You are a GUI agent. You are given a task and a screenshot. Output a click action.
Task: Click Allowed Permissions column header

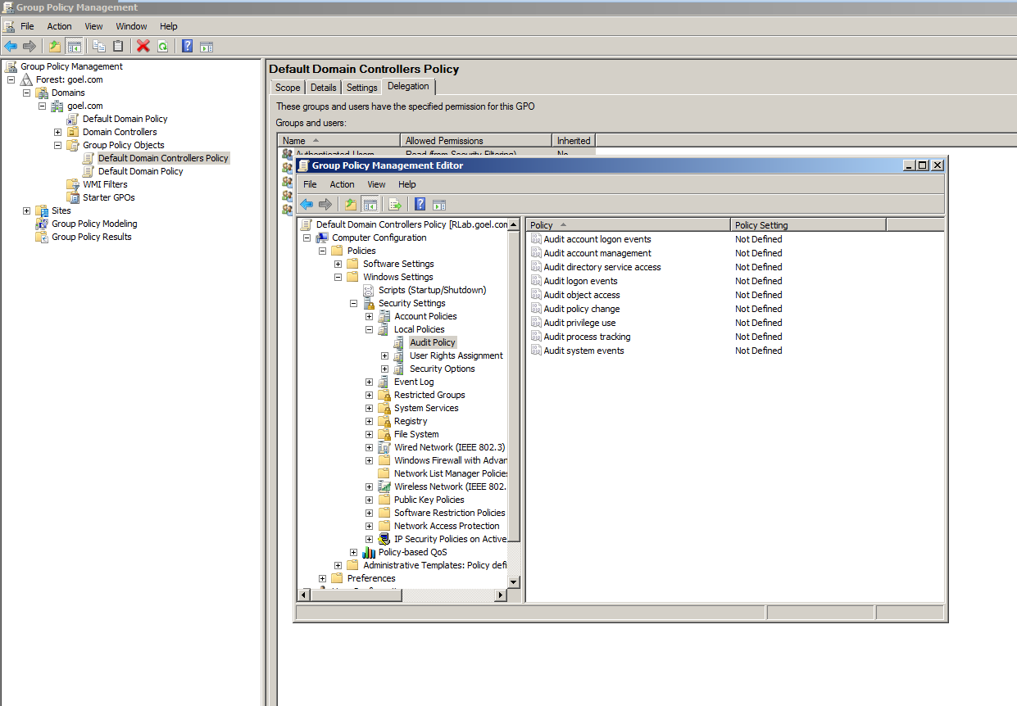tap(476, 141)
